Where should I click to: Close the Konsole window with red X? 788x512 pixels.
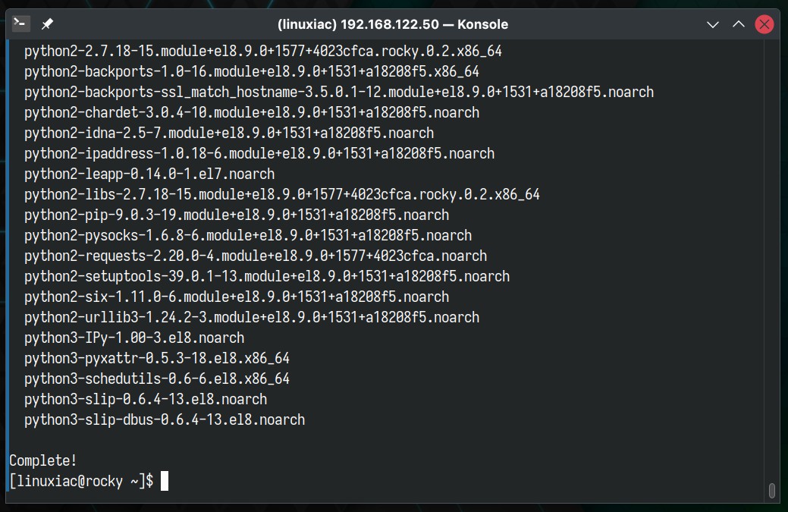coord(764,24)
